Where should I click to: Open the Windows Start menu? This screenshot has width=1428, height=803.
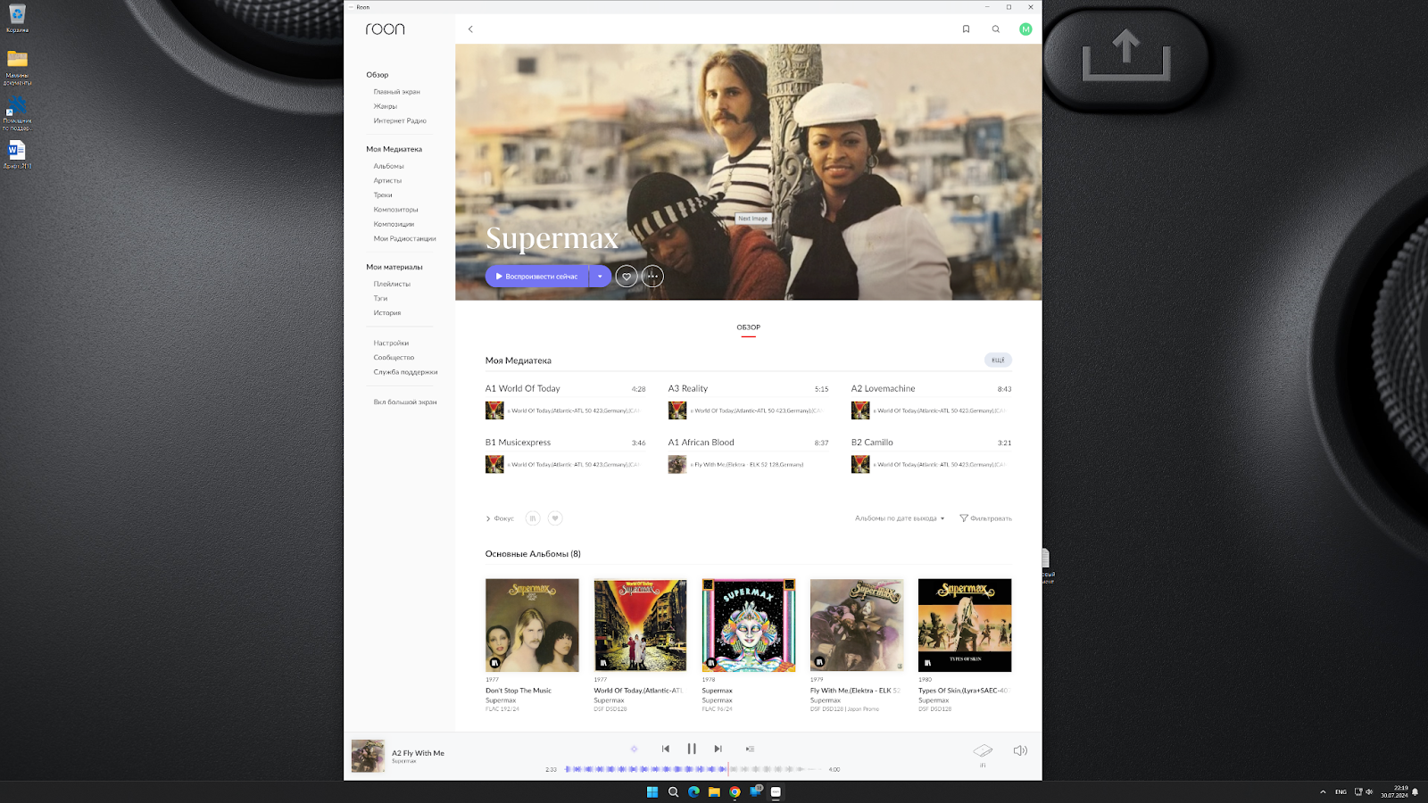pyautogui.click(x=652, y=792)
